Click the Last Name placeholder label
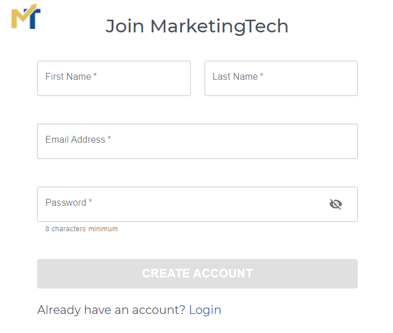393x333 pixels. pyautogui.click(x=235, y=76)
